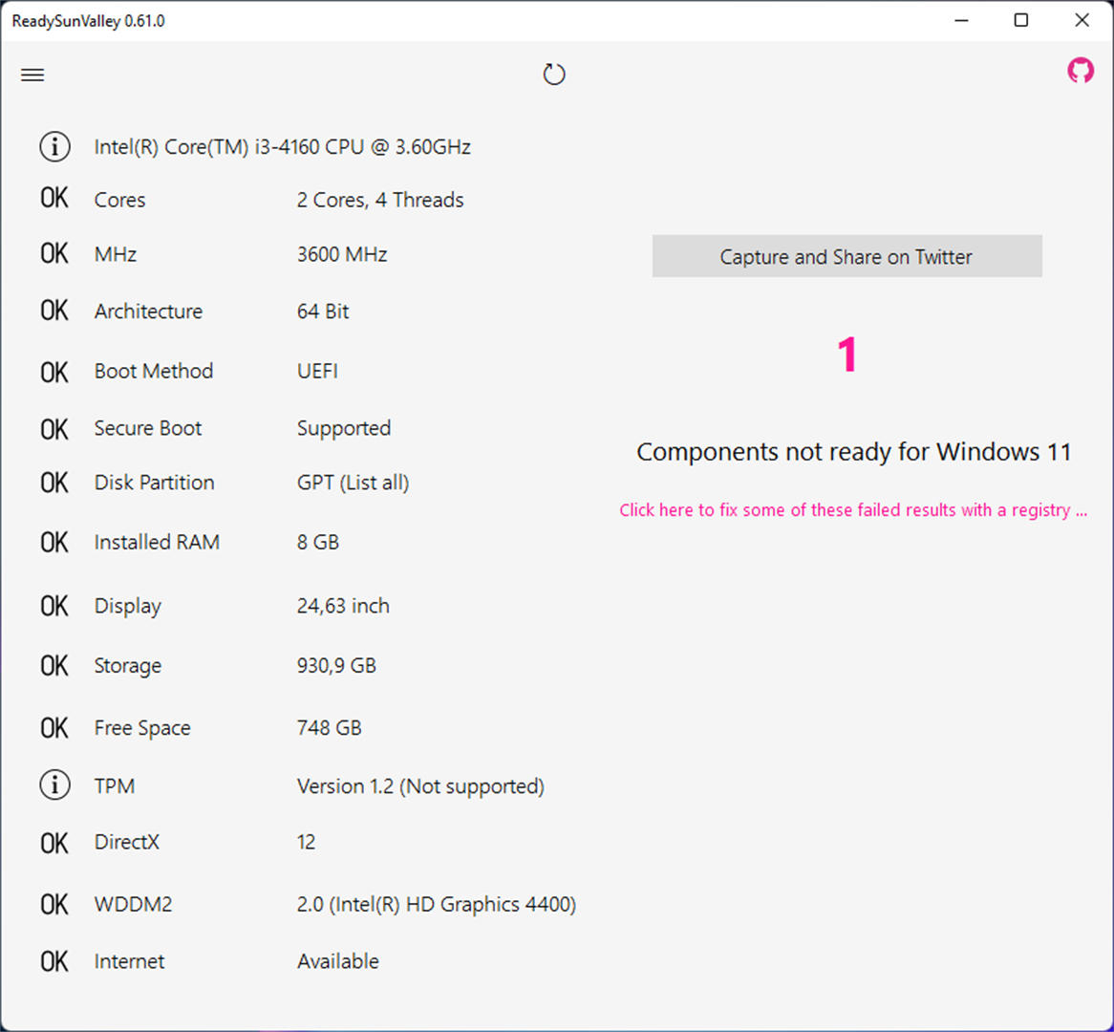Click the DirectX value 12
Screen dimensions: 1114x1032
tap(306, 842)
